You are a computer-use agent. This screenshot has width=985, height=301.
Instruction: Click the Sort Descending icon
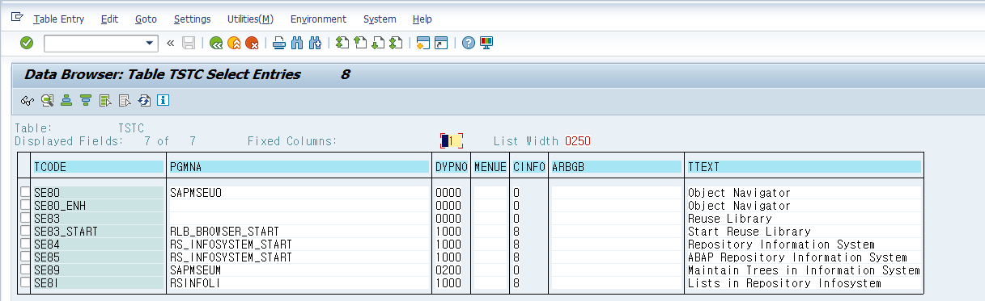tap(86, 101)
